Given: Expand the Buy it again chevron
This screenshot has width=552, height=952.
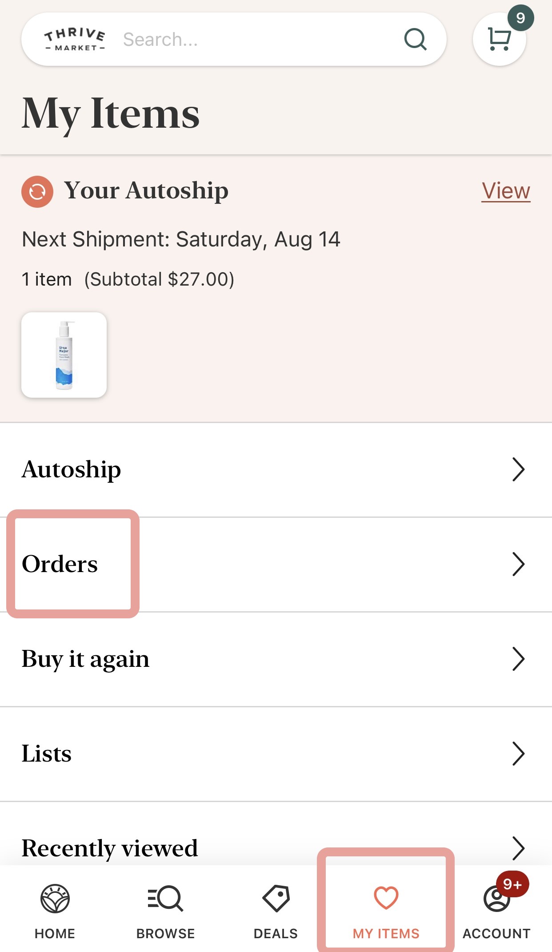Looking at the screenshot, I should click(518, 659).
